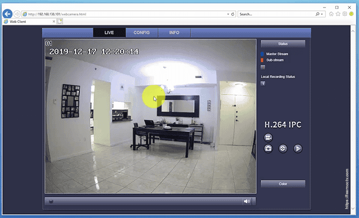Image resolution: width=359 pixels, height=218 pixels.
Task: Toggle gray square below Sub-stream
Action: [x=263, y=67]
